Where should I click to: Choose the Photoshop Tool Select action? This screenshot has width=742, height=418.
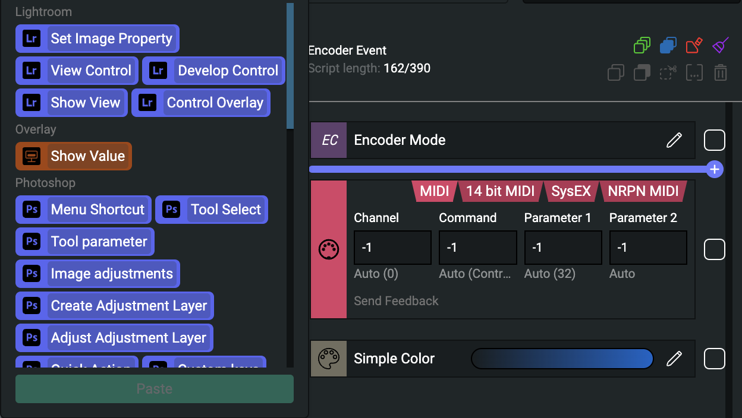(x=212, y=210)
